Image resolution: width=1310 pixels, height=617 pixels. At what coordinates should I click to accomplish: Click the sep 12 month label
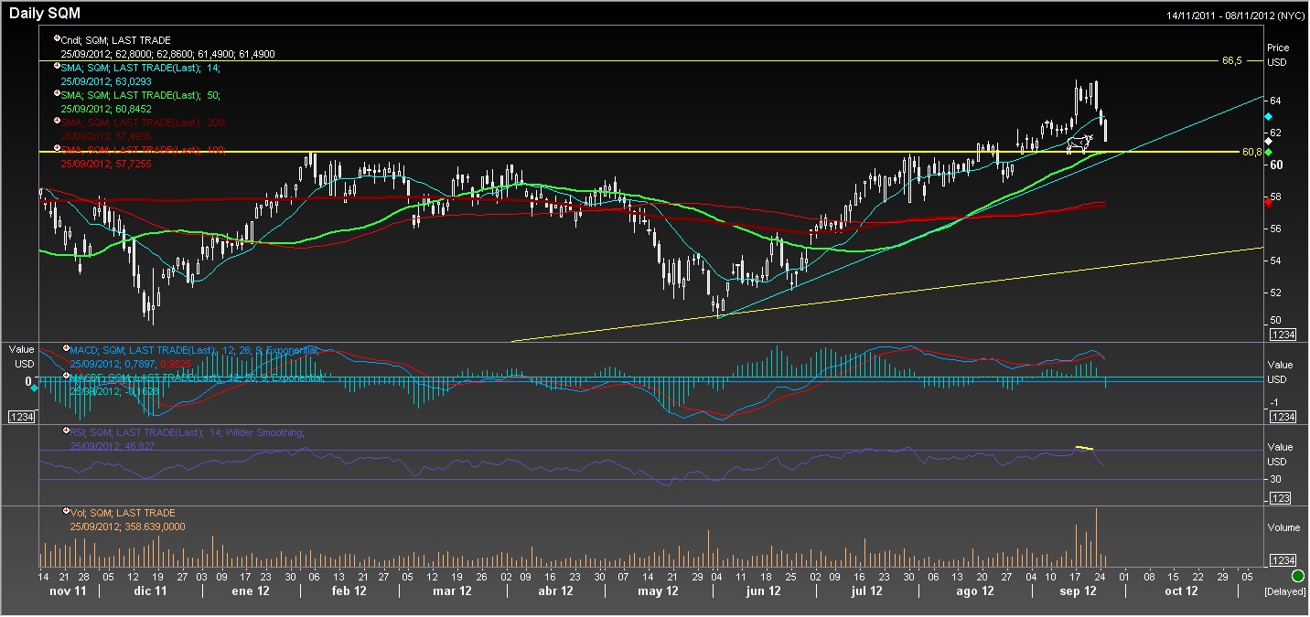click(1078, 591)
